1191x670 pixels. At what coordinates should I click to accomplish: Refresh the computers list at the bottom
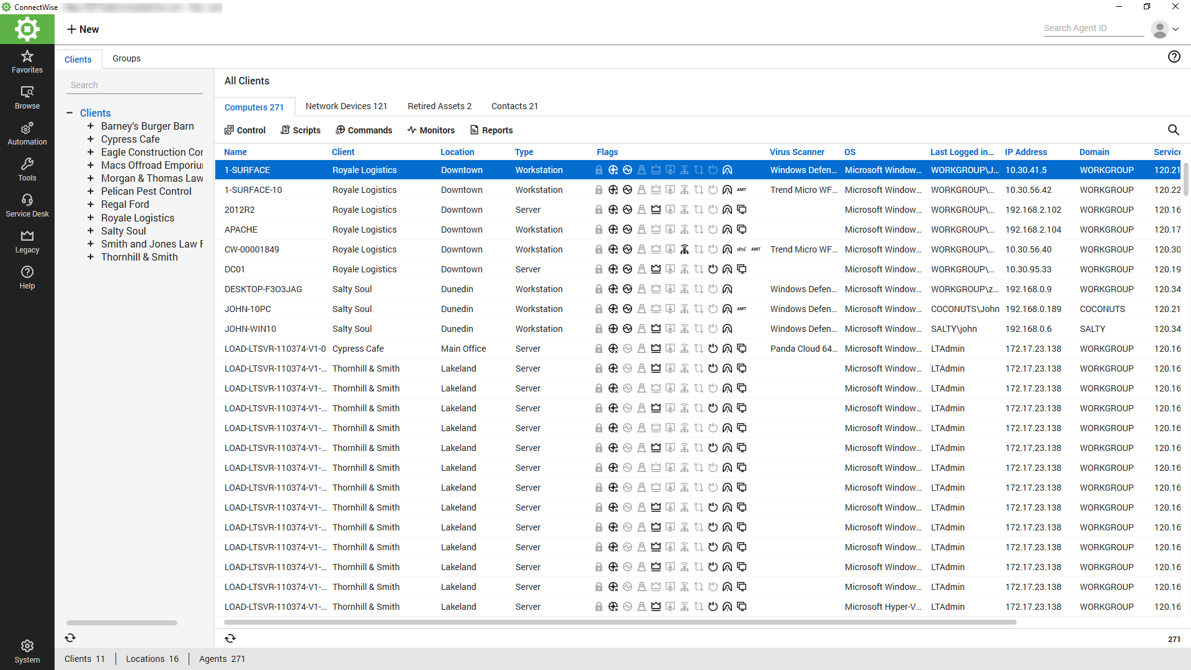tap(230, 638)
